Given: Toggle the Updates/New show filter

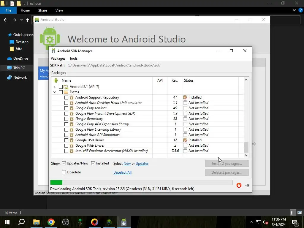Looking at the screenshot, I should (x=64, y=163).
